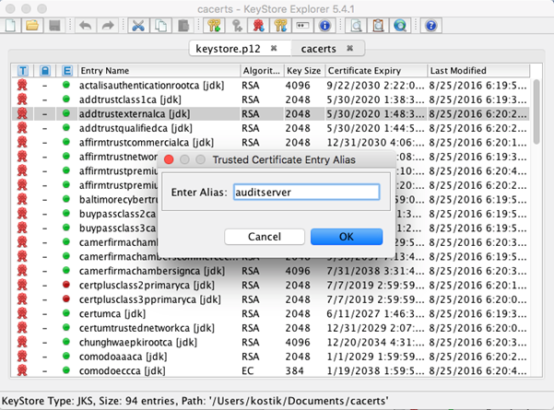Sort by Last Modified column header
This screenshot has width=554, height=410.
pyautogui.click(x=478, y=71)
